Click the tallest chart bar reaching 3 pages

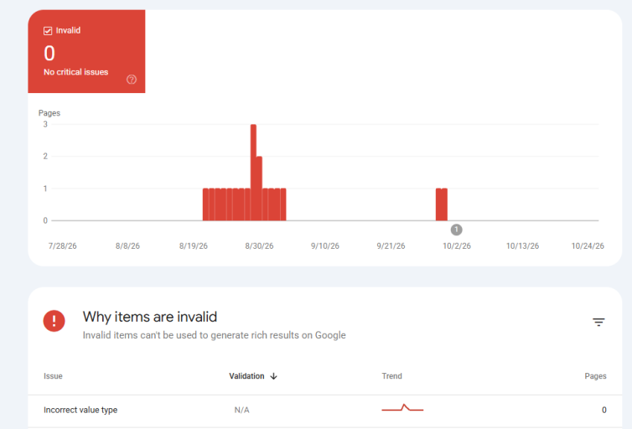click(253, 173)
